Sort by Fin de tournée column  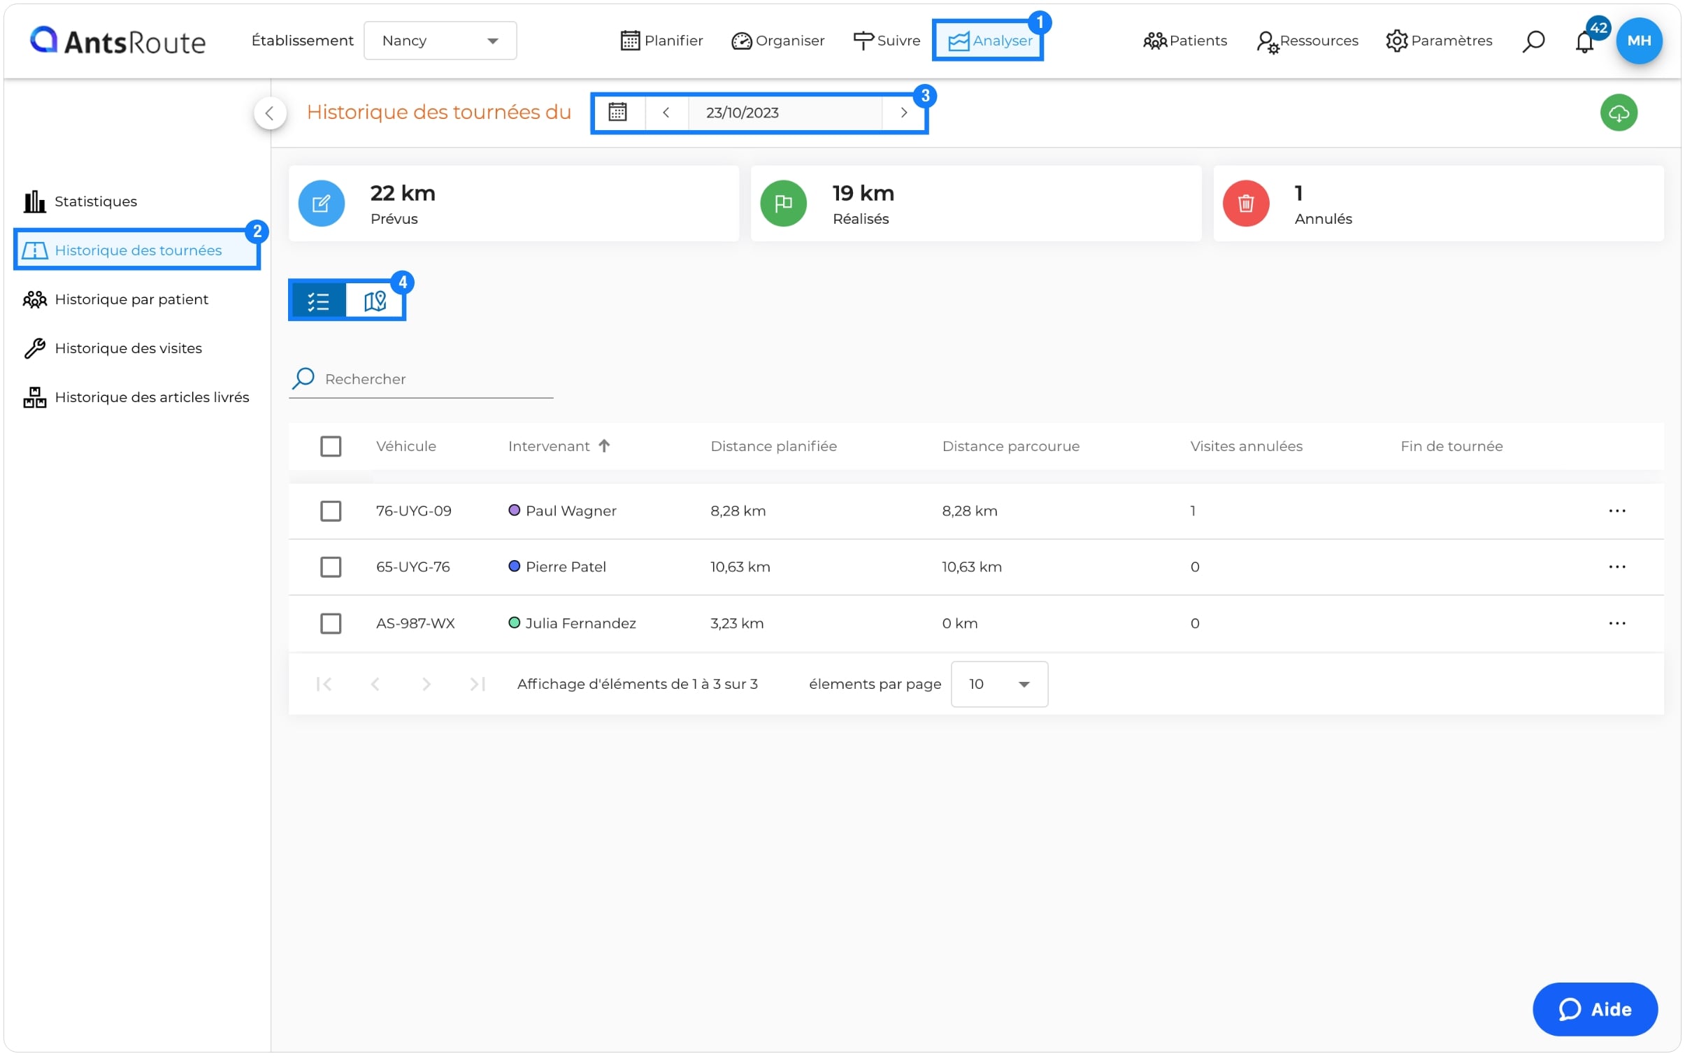click(1451, 446)
